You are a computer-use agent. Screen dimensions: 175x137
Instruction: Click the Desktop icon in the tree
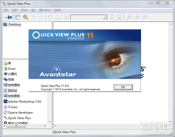[x=5, y=24]
